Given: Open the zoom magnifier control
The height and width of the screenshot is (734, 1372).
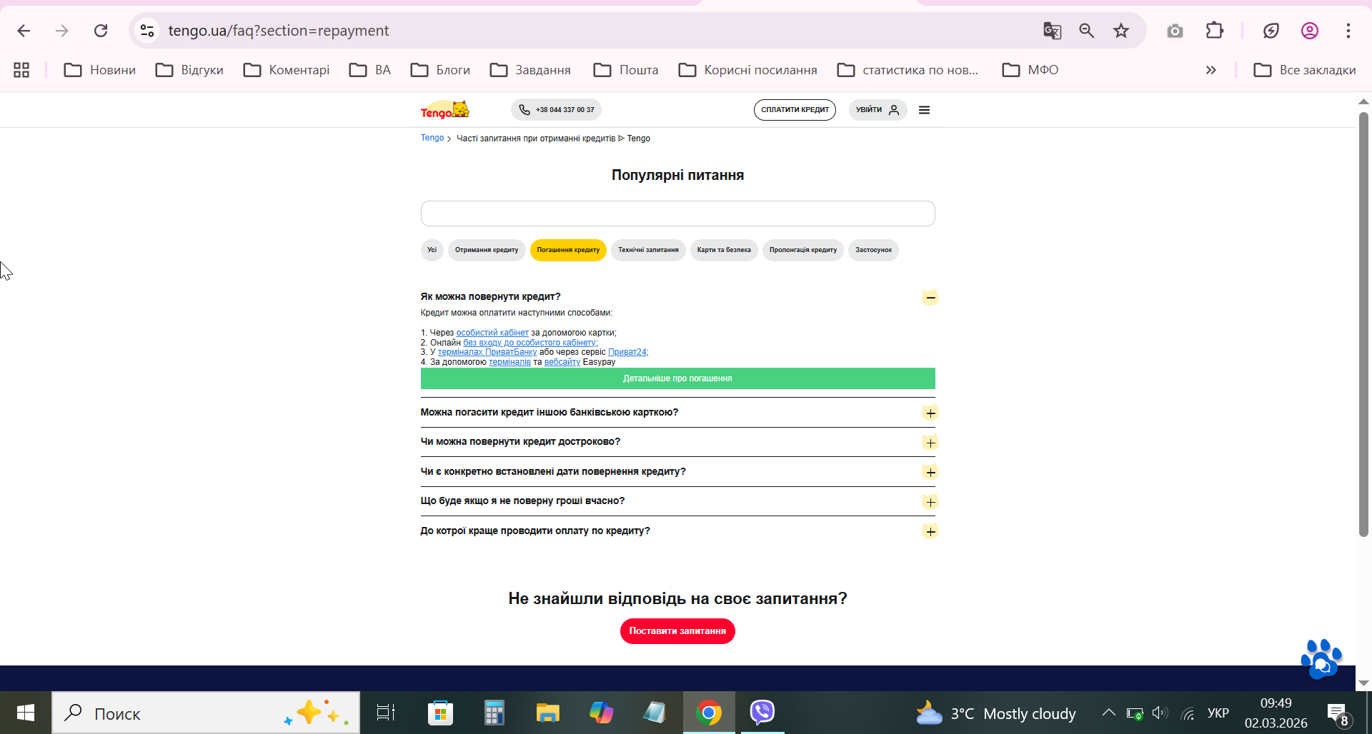Looking at the screenshot, I should 1087,31.
